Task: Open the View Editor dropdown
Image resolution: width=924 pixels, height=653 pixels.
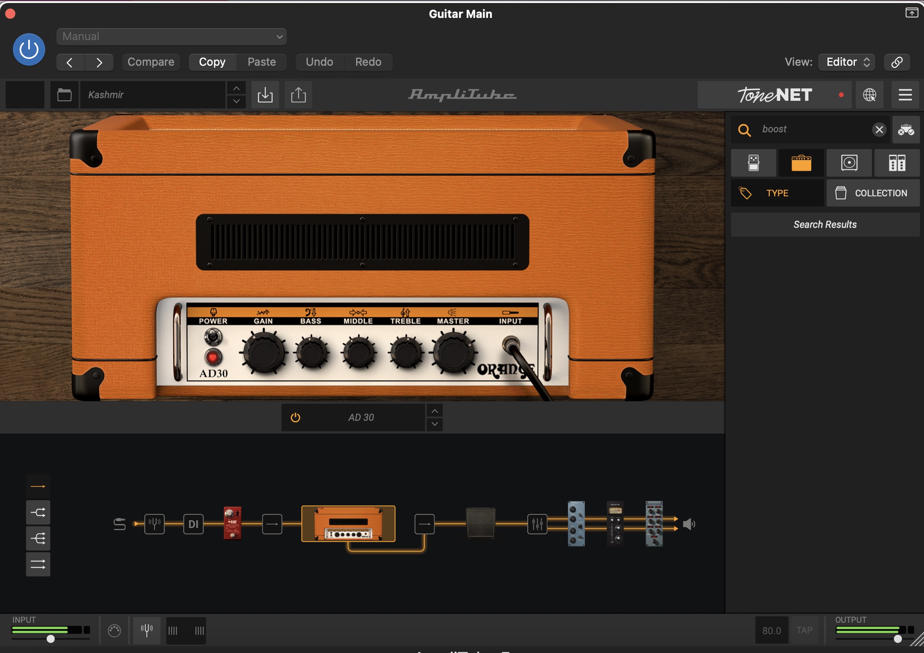Action: (x=847, y=62)
